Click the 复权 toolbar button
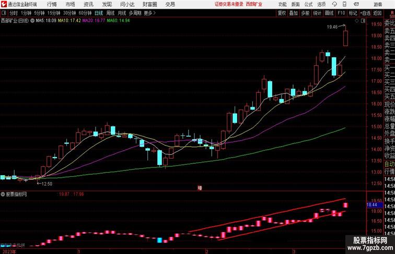This screenshot has height=254, width=395. (282, 13)
